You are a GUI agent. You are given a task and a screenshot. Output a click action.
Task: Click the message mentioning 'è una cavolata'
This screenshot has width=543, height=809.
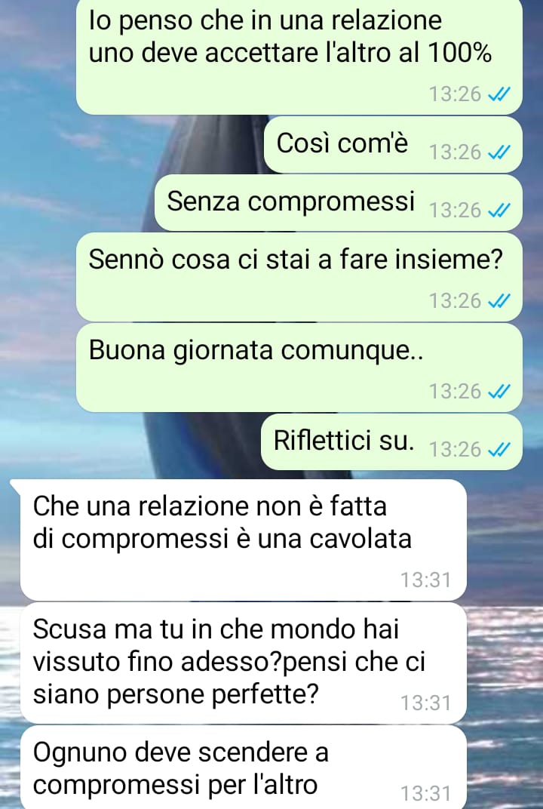(244, 540)
